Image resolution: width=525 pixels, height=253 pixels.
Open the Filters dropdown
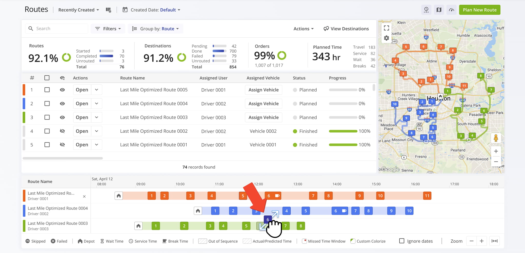[108, 29]
